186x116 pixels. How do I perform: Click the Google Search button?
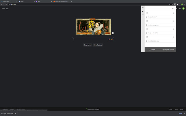(87, 45)
